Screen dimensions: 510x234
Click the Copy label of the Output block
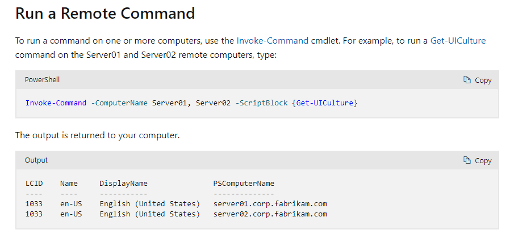tap(483, 161)
